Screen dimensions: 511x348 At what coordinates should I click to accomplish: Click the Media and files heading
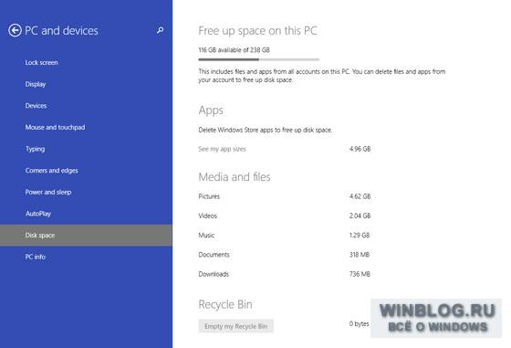tap(235, 177)
